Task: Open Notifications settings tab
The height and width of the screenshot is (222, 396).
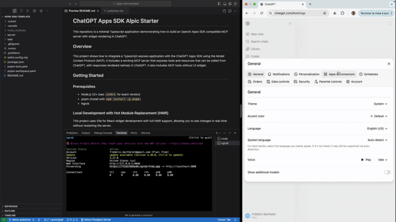Action: coord(279,74)
